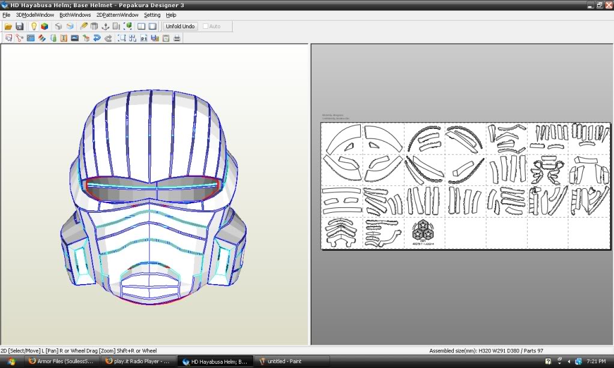Open the Setting menu
Viewport: 614px width, 368px height.
coord(152,15)
